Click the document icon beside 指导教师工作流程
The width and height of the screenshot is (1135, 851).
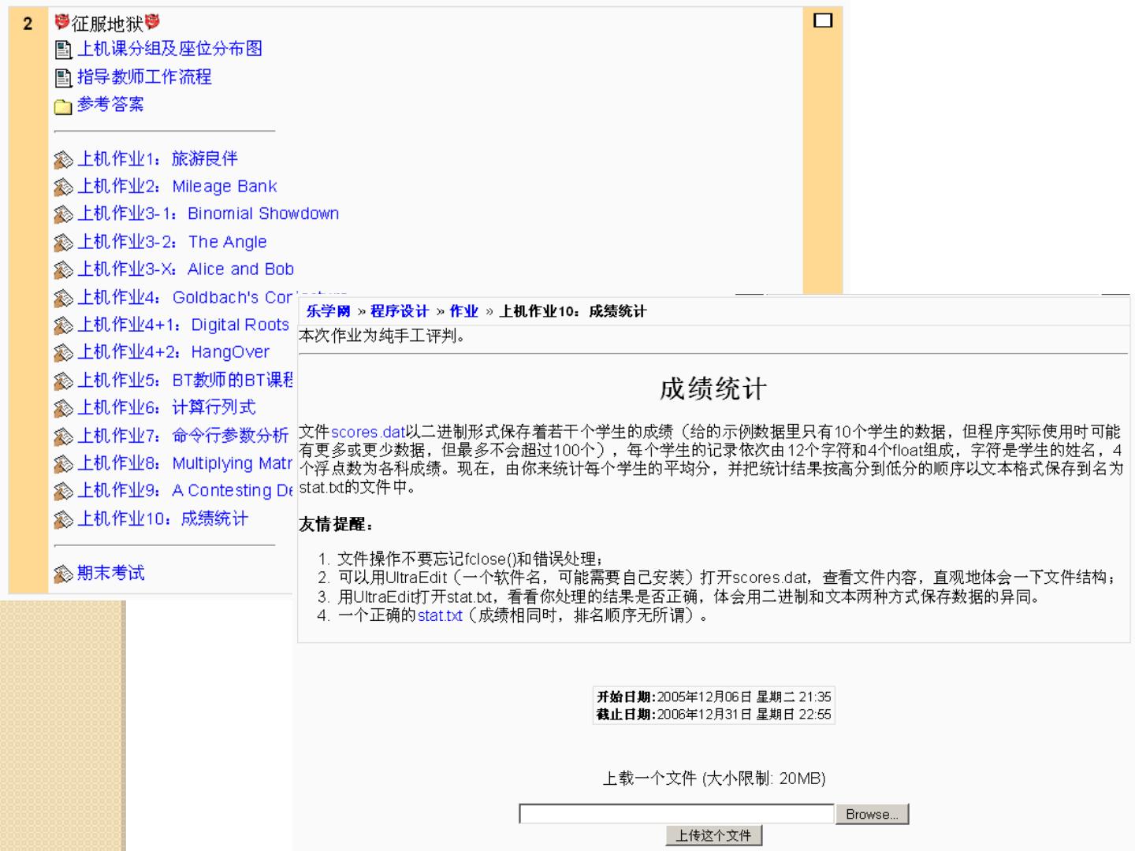[63, 78]
